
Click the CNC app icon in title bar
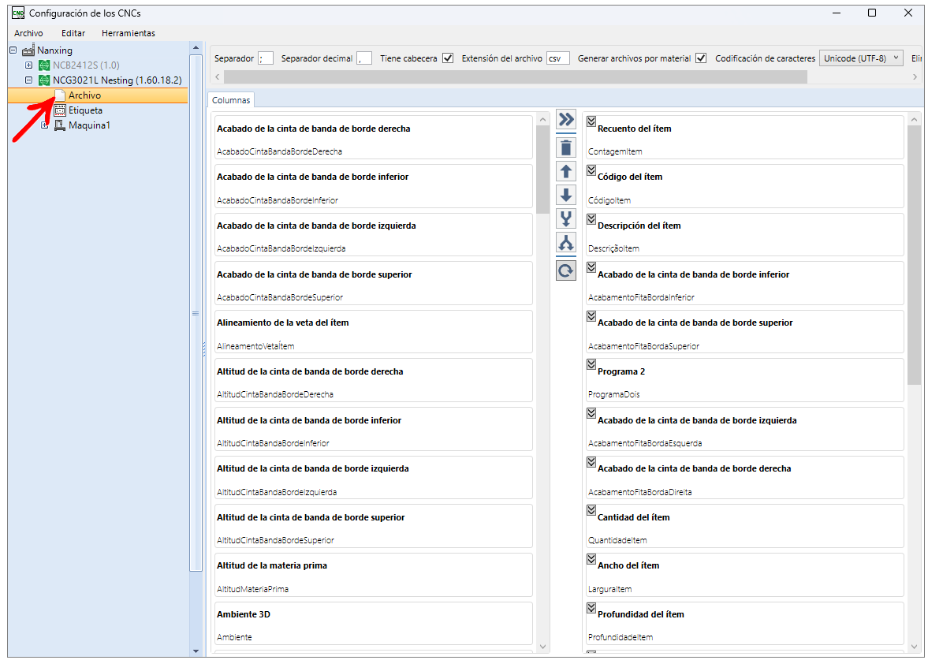pyautogui.click(x=18, y=13)
